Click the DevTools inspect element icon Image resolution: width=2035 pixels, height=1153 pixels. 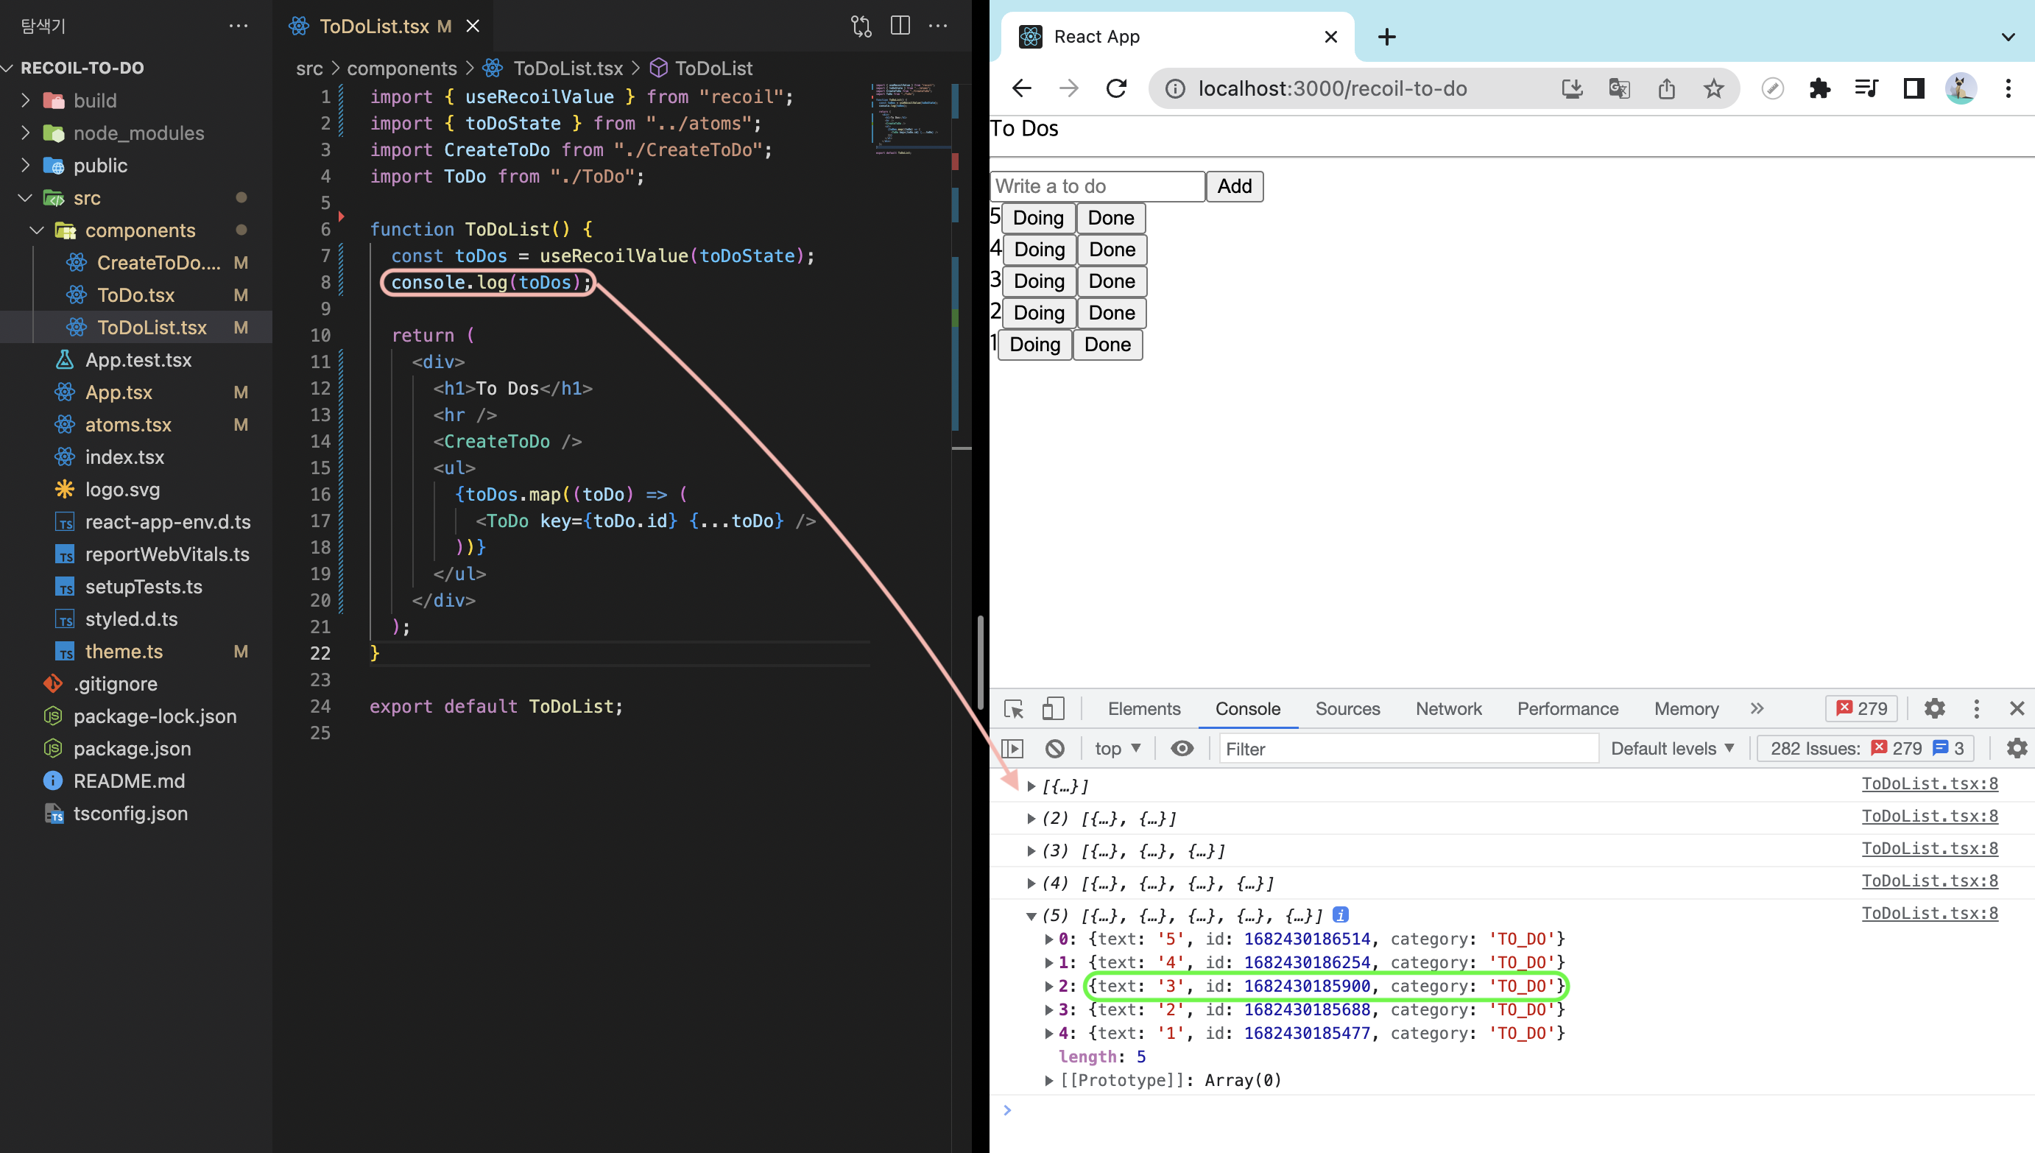pos(1014,709)
